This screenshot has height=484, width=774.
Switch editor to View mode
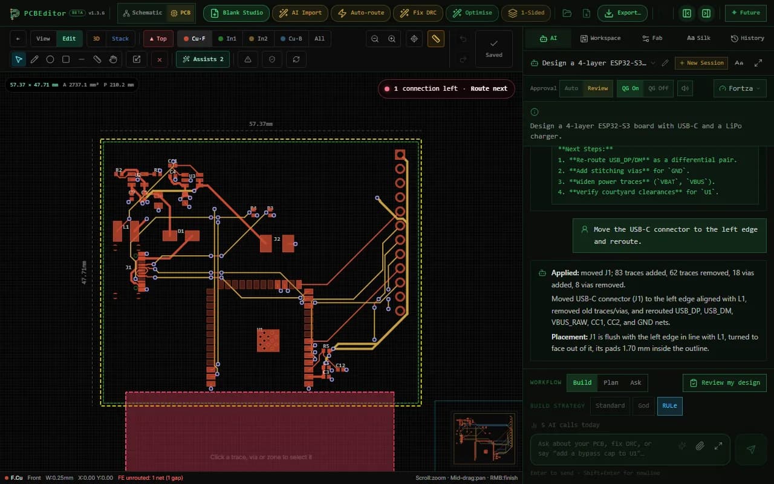click(x=44, y=39)
